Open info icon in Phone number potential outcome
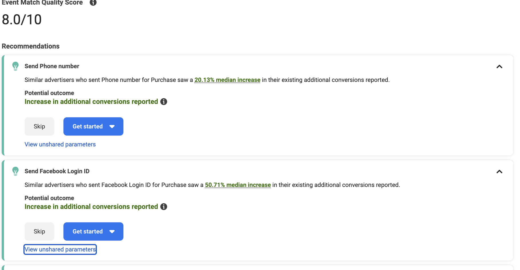Image resolution: width=520 pixels, height=270 pixels. [164, 102]
